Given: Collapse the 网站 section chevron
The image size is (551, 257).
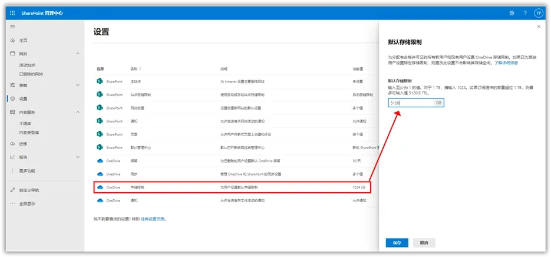Looking at the screenshot, I should click(x=78, y=54).
